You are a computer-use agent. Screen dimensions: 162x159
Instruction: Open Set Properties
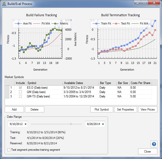pos(125,110)
